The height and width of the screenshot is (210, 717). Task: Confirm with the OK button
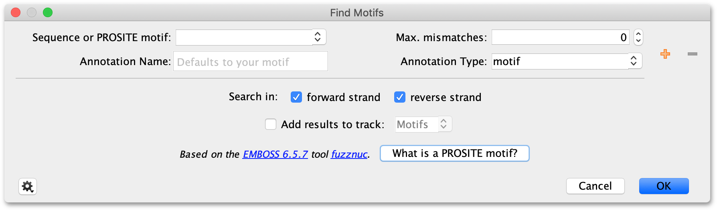click(x=664, y=186)
